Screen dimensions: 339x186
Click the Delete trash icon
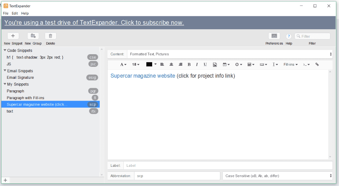tap(50, 36)
